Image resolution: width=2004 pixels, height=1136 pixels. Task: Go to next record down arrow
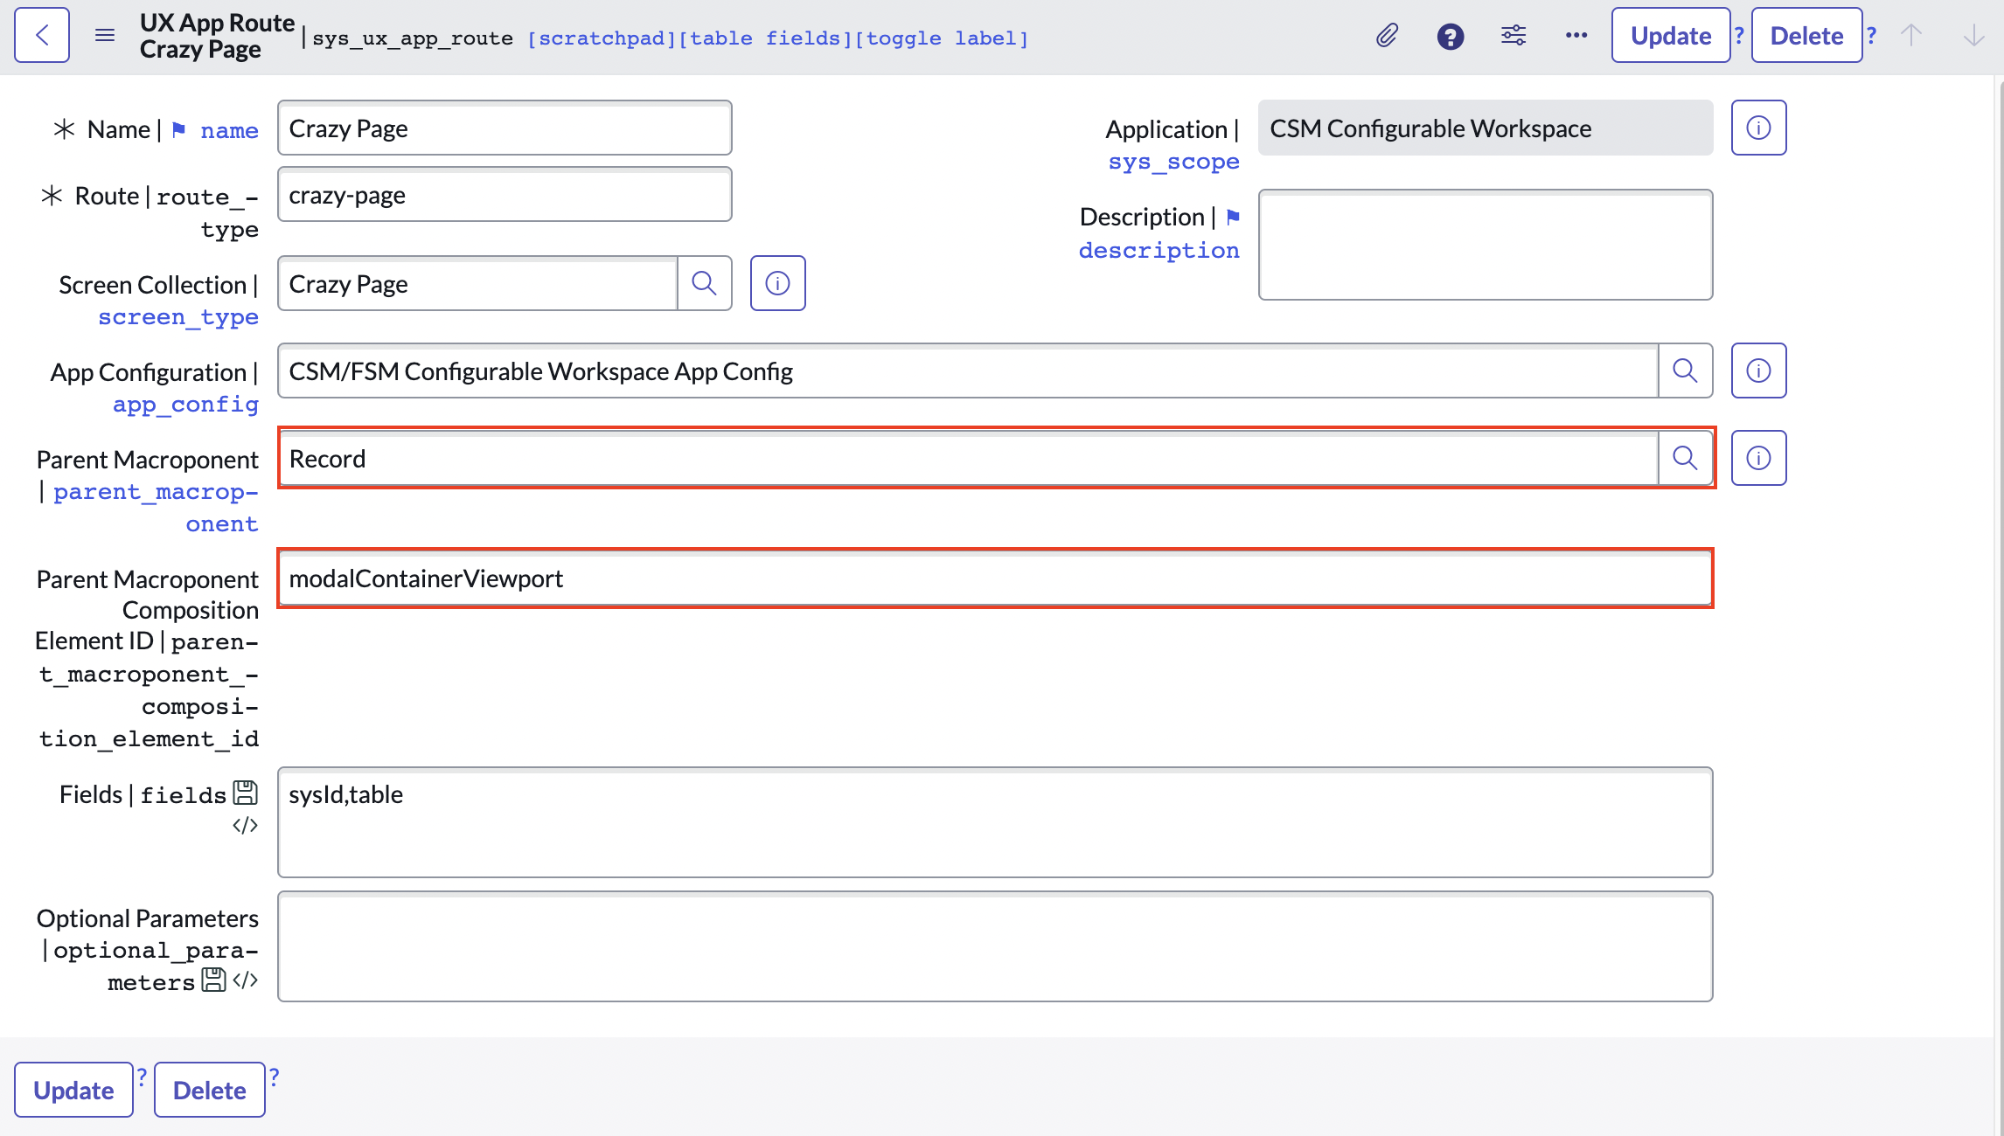point(1973,36)
